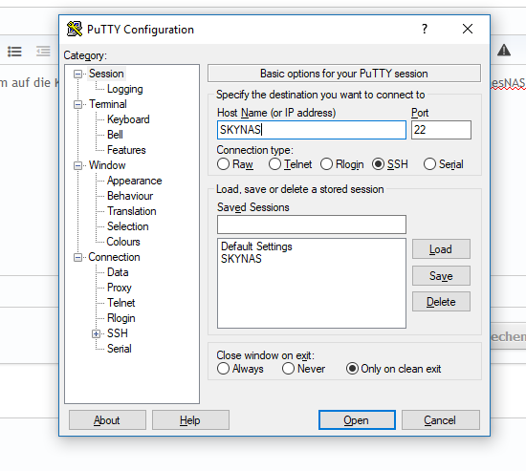Click the PuTTY icon in the title bar

[x=75, y=29]
